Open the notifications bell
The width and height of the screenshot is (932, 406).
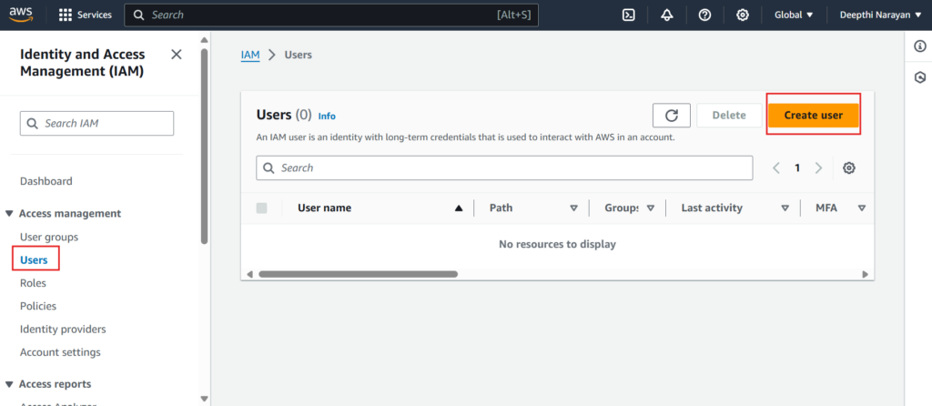pos(667,15)
